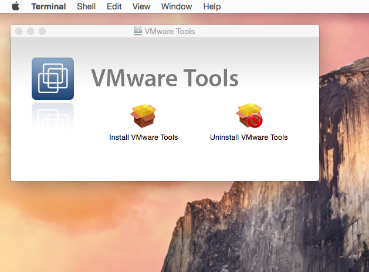The width and height of the screenshot is (369, 272).
Task: Click the reflection under the VMware logo
Action: [x=52, y=115]
